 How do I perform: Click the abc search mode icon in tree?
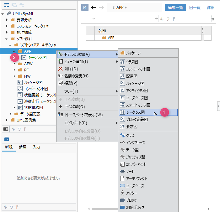click(x=6, y=129)
